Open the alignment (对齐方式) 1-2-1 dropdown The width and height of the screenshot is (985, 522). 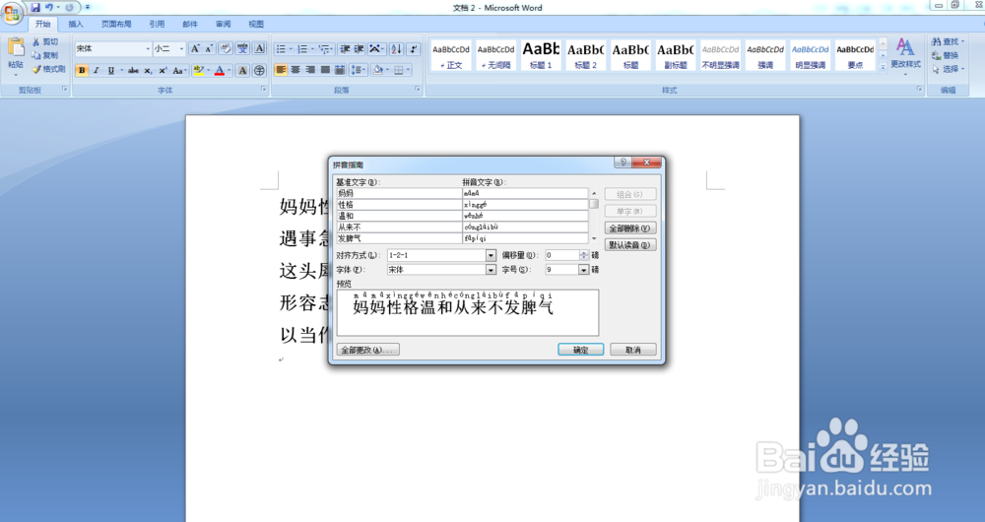[491, 255]
